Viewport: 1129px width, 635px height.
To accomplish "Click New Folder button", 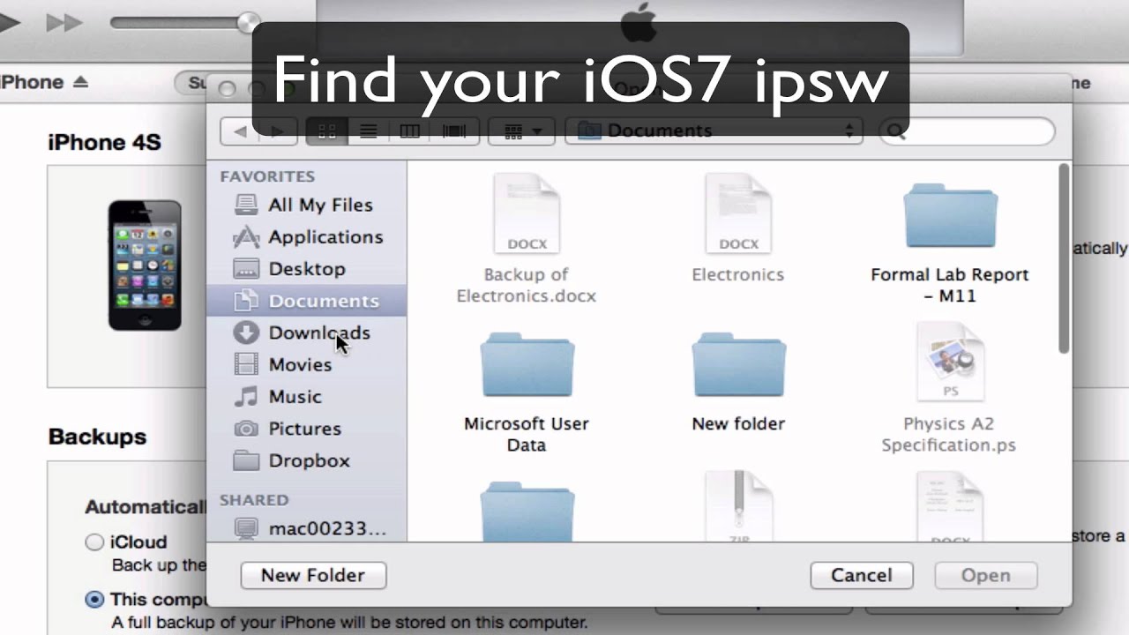I will coord(313,575).
